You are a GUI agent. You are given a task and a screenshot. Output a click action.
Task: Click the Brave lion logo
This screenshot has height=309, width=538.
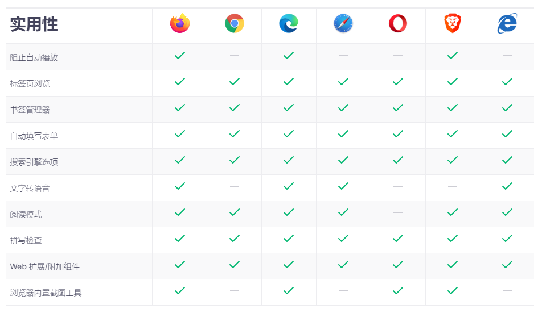coord(453,24)
